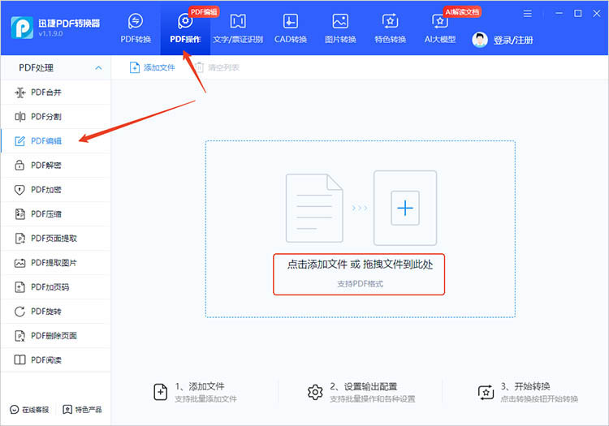Click the red PDF编辑 badge
The width and height of the screenshot is (609, 426).
pos(204,12)
